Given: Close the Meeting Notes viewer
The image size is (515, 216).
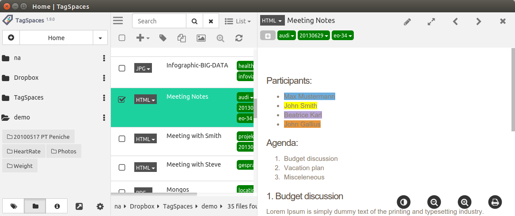Looking at the screenshot, I should pos(503,21).
